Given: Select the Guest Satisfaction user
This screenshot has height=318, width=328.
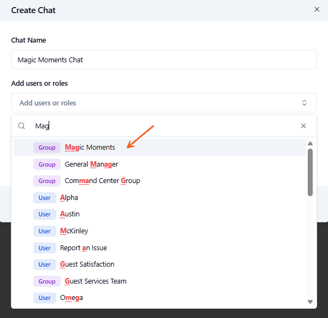Looking at the screenshot, I should click(x=87, y=264).
